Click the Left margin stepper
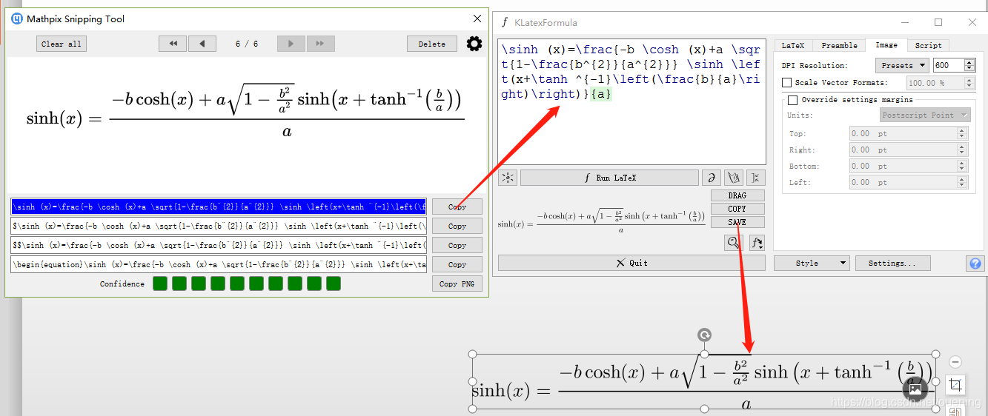 tap(962, 183)
